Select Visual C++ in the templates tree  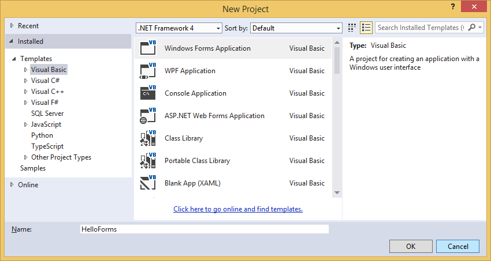(x=47, y=92)
